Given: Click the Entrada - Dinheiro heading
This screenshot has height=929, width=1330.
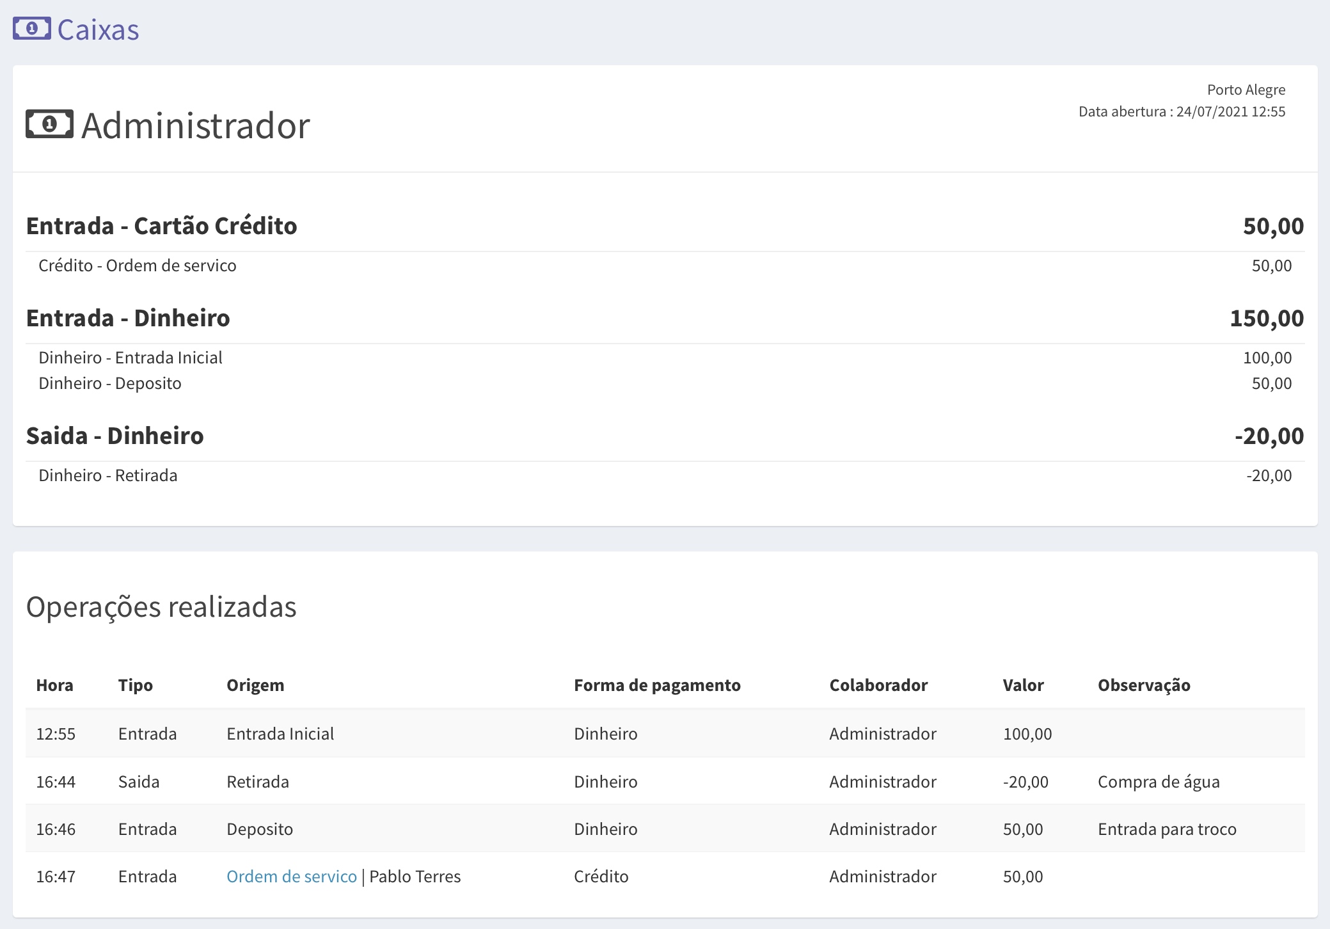Looking at the screenshot, I should click(127, 318).
